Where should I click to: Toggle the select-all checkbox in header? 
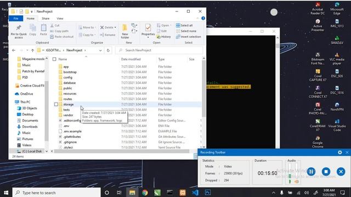click(x=54, y=59)
